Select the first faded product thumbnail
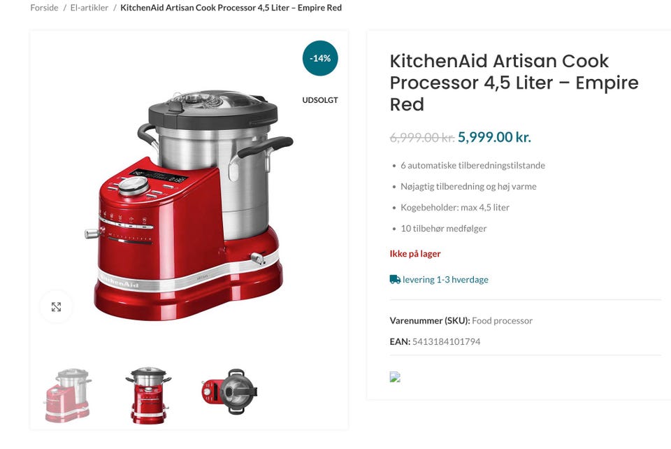 [x=68, y=395]
